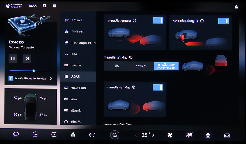Tap the home button in bottom bar
The height and width of the screenshot is (144, 246).
[x=115, y=135]
